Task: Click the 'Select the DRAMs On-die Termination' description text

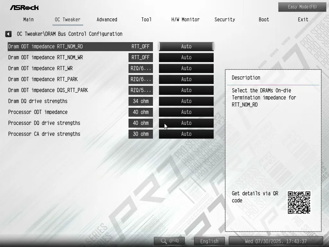Action: pyautogui.click(x=264, y=97)
